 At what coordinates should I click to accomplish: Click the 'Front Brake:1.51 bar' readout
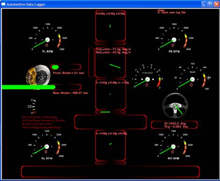(x=68, y=73)
